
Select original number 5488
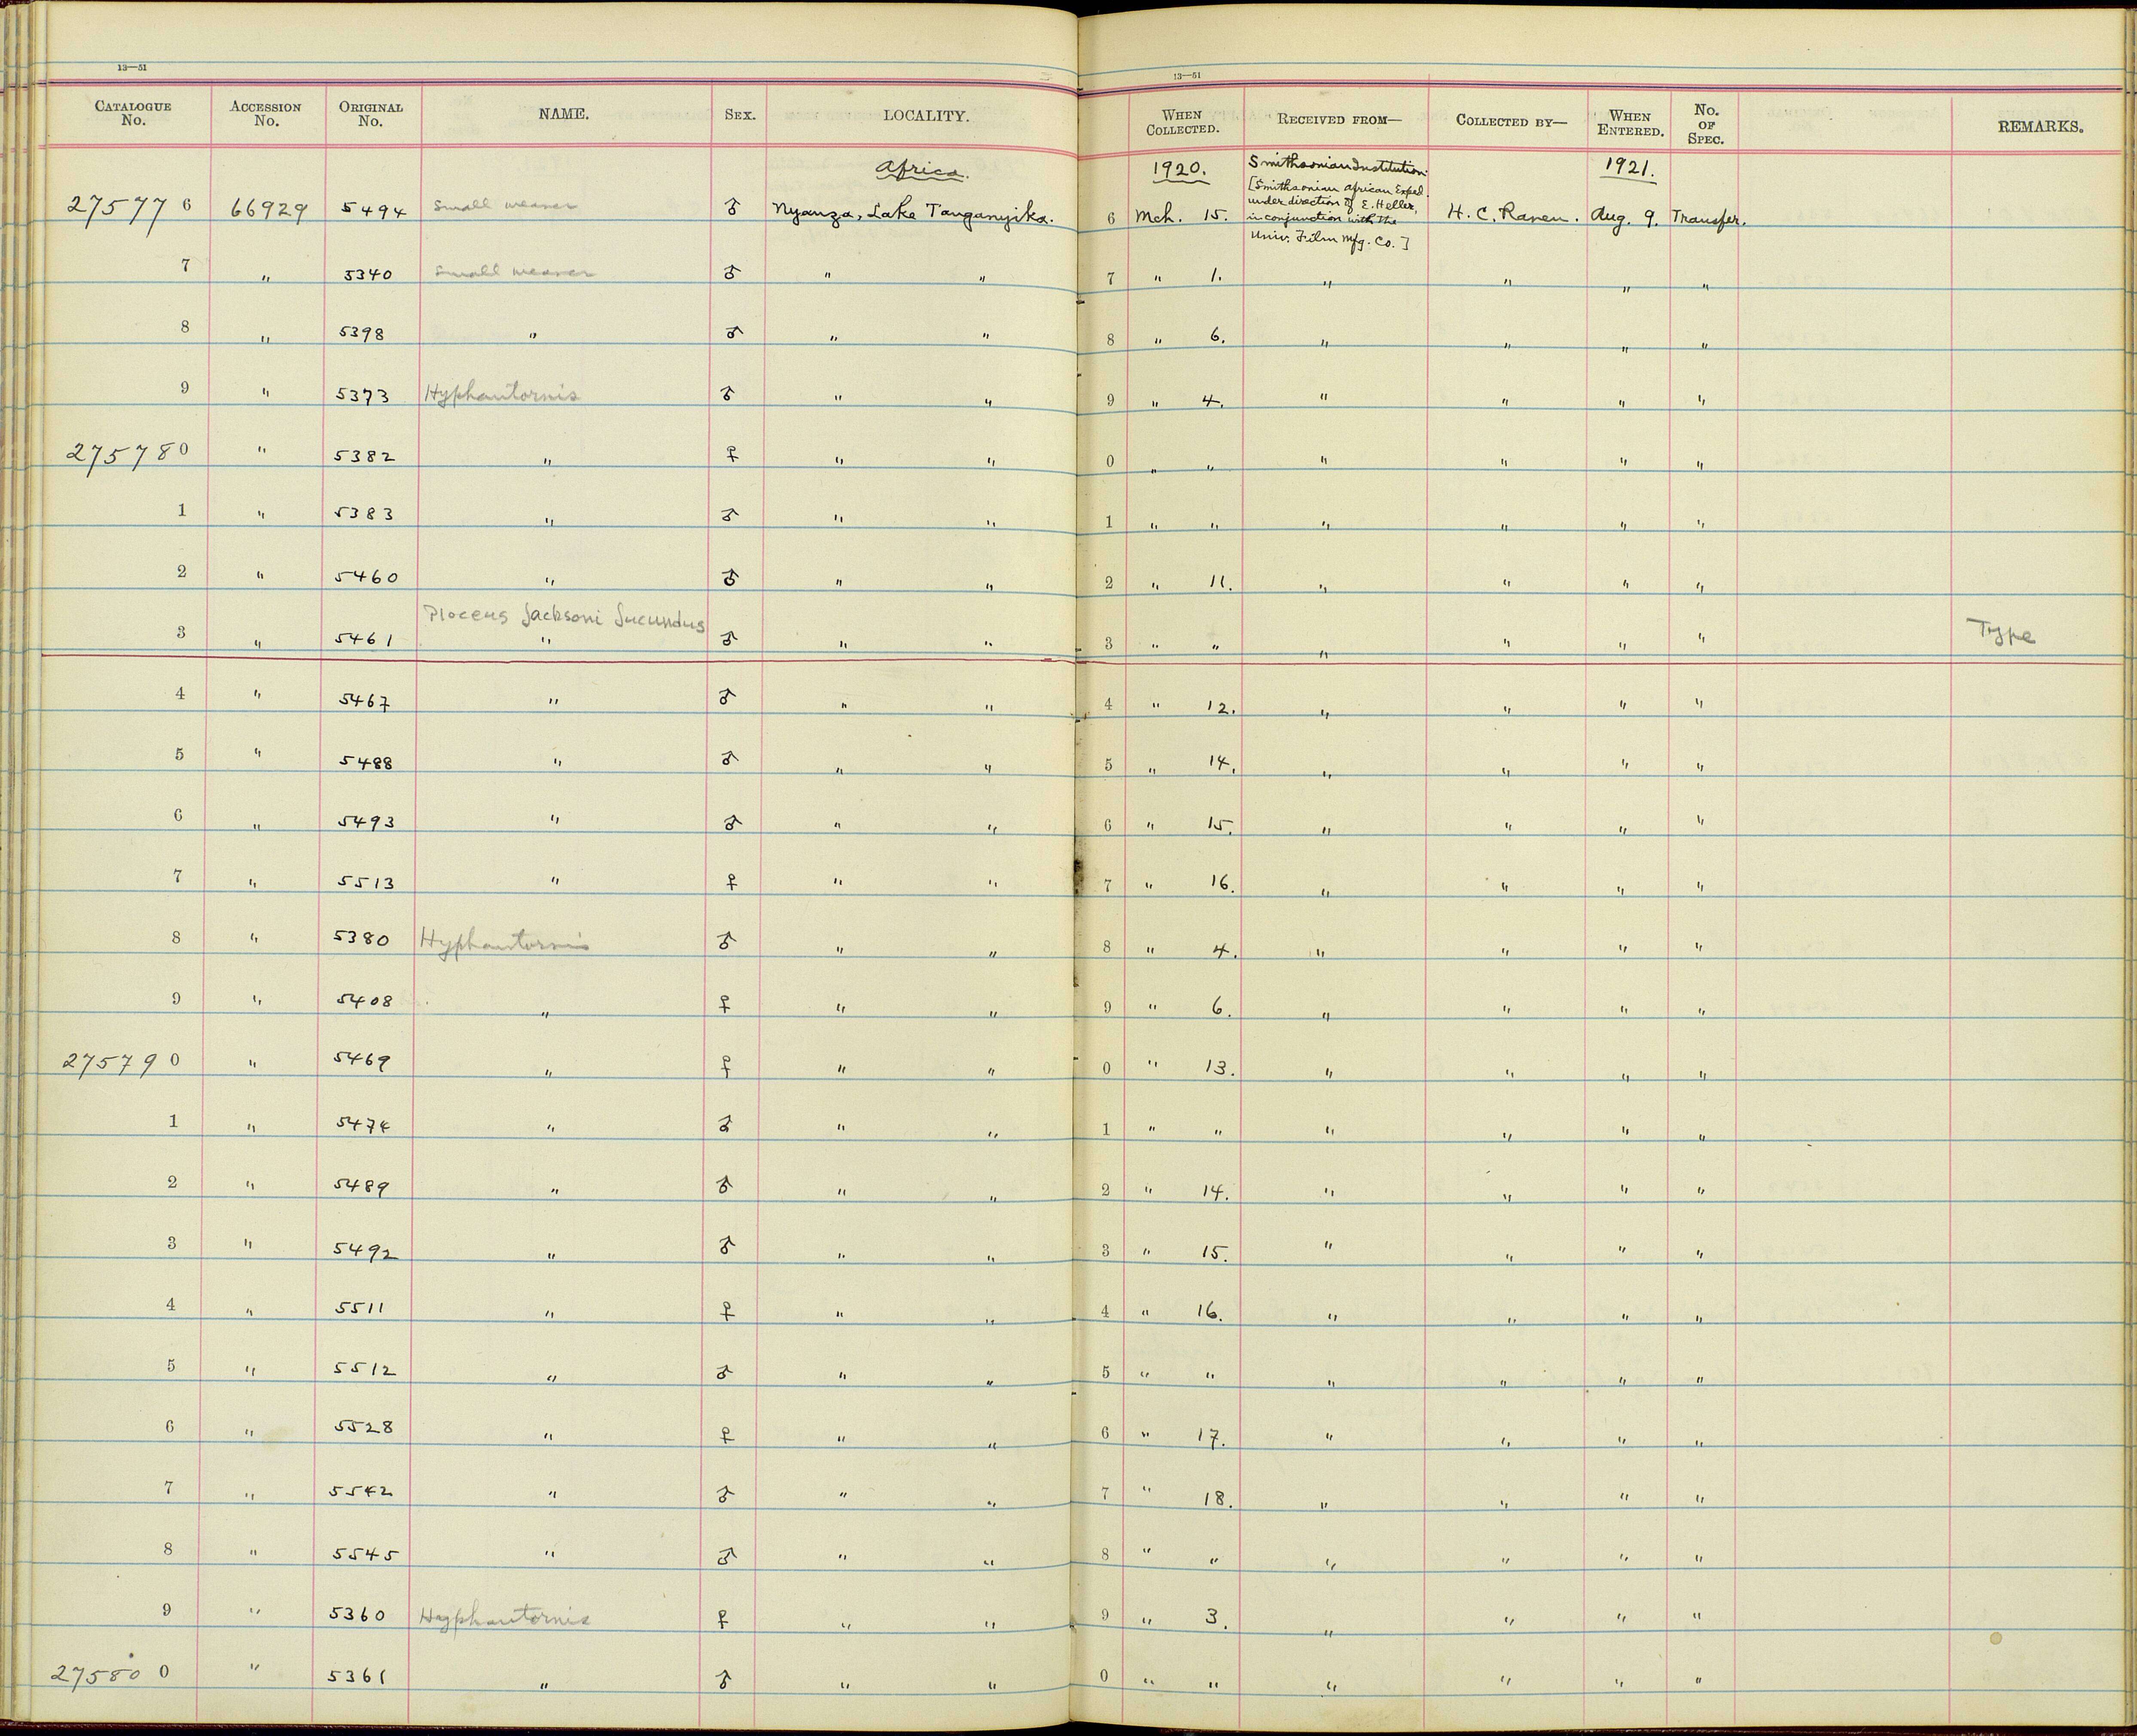click(365, 762)
